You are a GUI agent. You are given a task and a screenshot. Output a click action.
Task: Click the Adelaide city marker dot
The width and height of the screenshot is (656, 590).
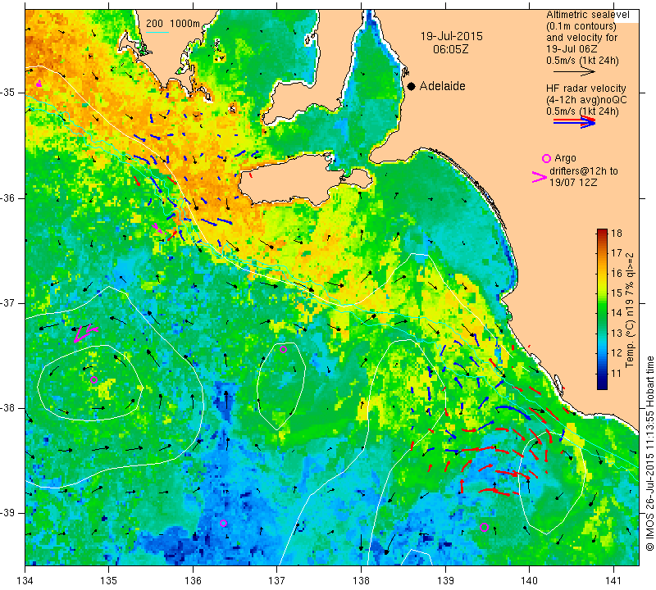click(x=412, y=86)
